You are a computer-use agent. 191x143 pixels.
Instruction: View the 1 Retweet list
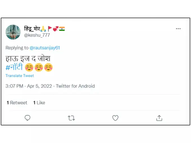tap(17, 103)
